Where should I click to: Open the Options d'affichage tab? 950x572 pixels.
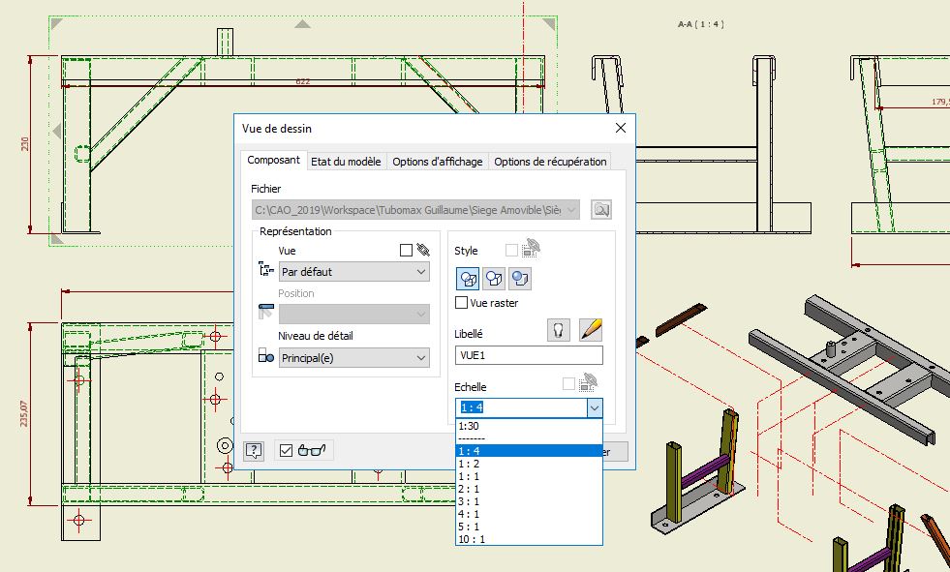click(x=437, y=162)
